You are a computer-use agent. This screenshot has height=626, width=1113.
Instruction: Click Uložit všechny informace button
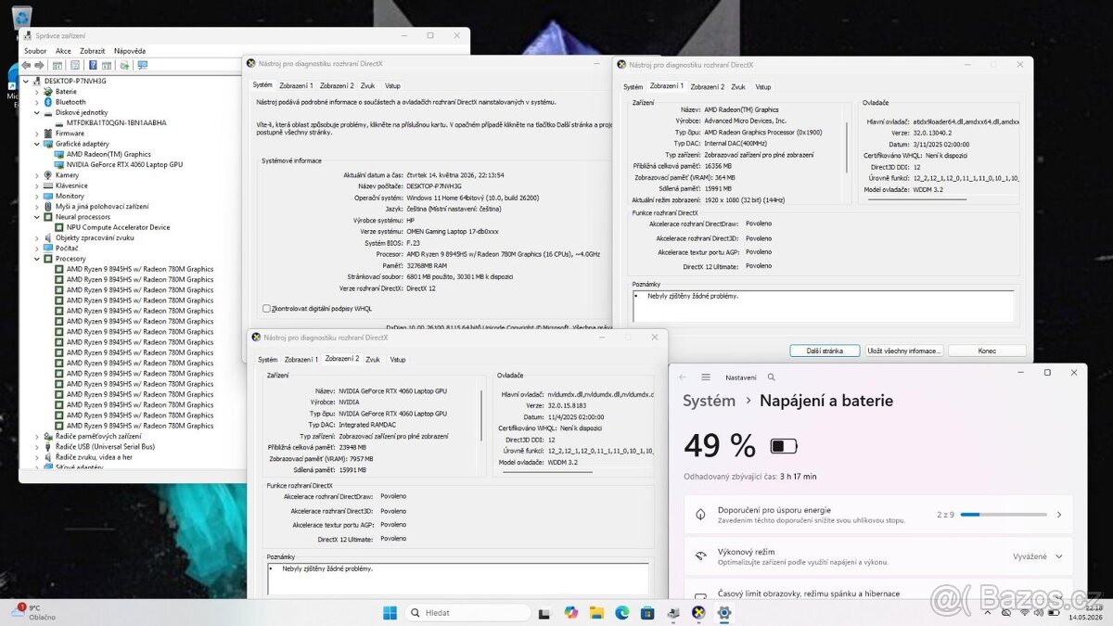(x=904, y=351)
